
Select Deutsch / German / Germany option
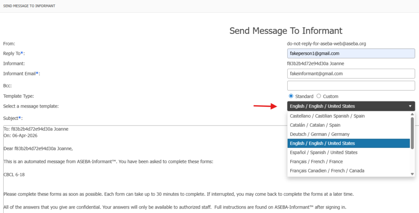320,134
